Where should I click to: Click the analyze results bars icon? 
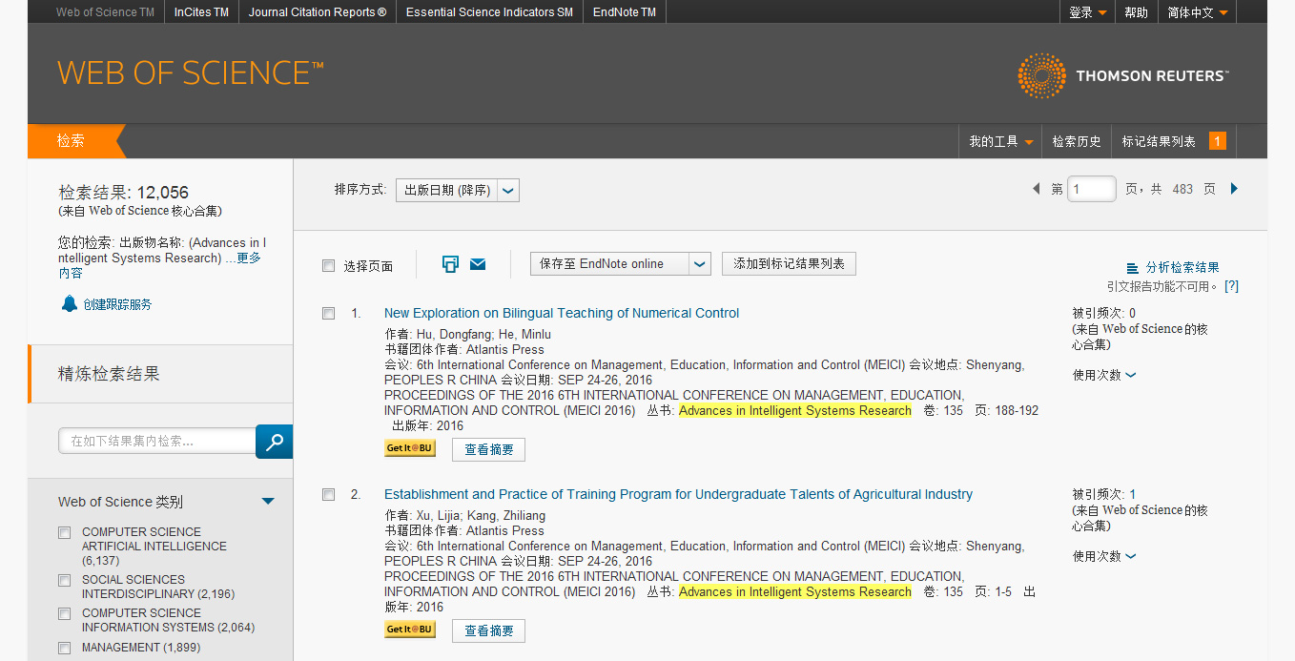[x=1133, y=268]
